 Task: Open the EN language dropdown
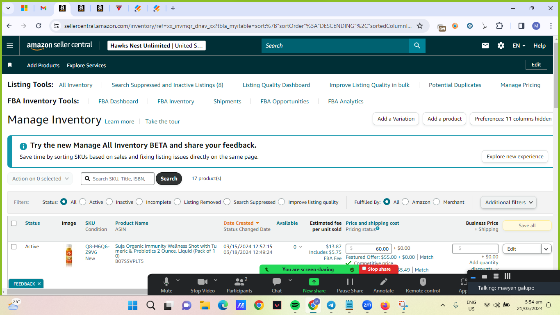click(x=519, y=46)
